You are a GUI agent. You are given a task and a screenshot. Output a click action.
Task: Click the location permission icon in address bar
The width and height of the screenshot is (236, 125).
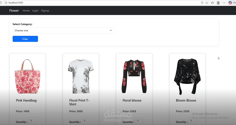[x=202, y=3]
